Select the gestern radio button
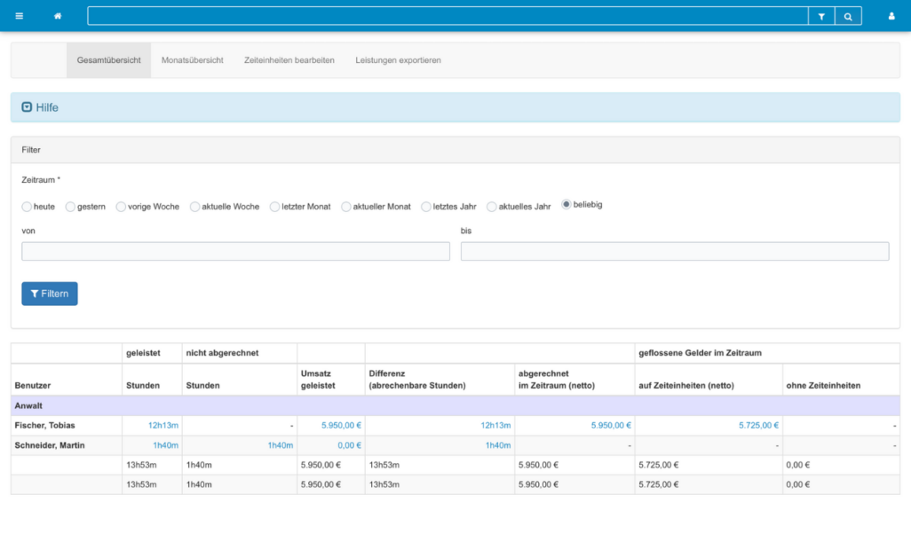The height and width of the screenshot is (550, 911). 70,207
